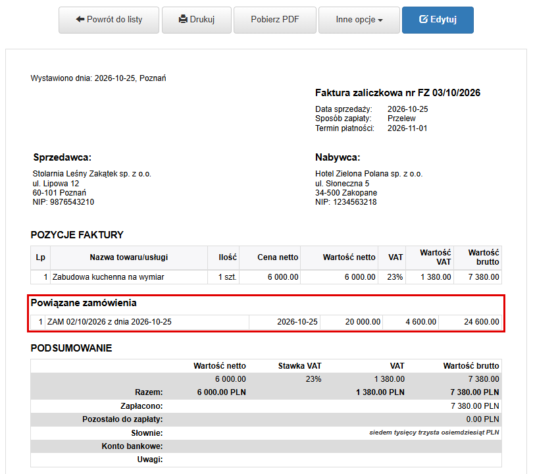Click the Konto bankowe label
Image resolution: width=533 pixels, height=474 pixels.
click(132, 446)
